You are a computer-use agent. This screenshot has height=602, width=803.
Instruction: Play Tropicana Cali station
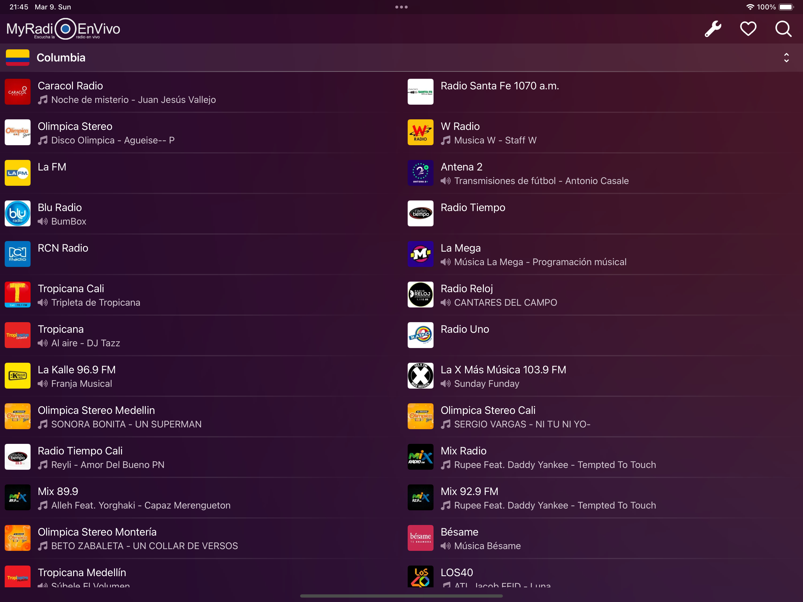pos(71,289)
